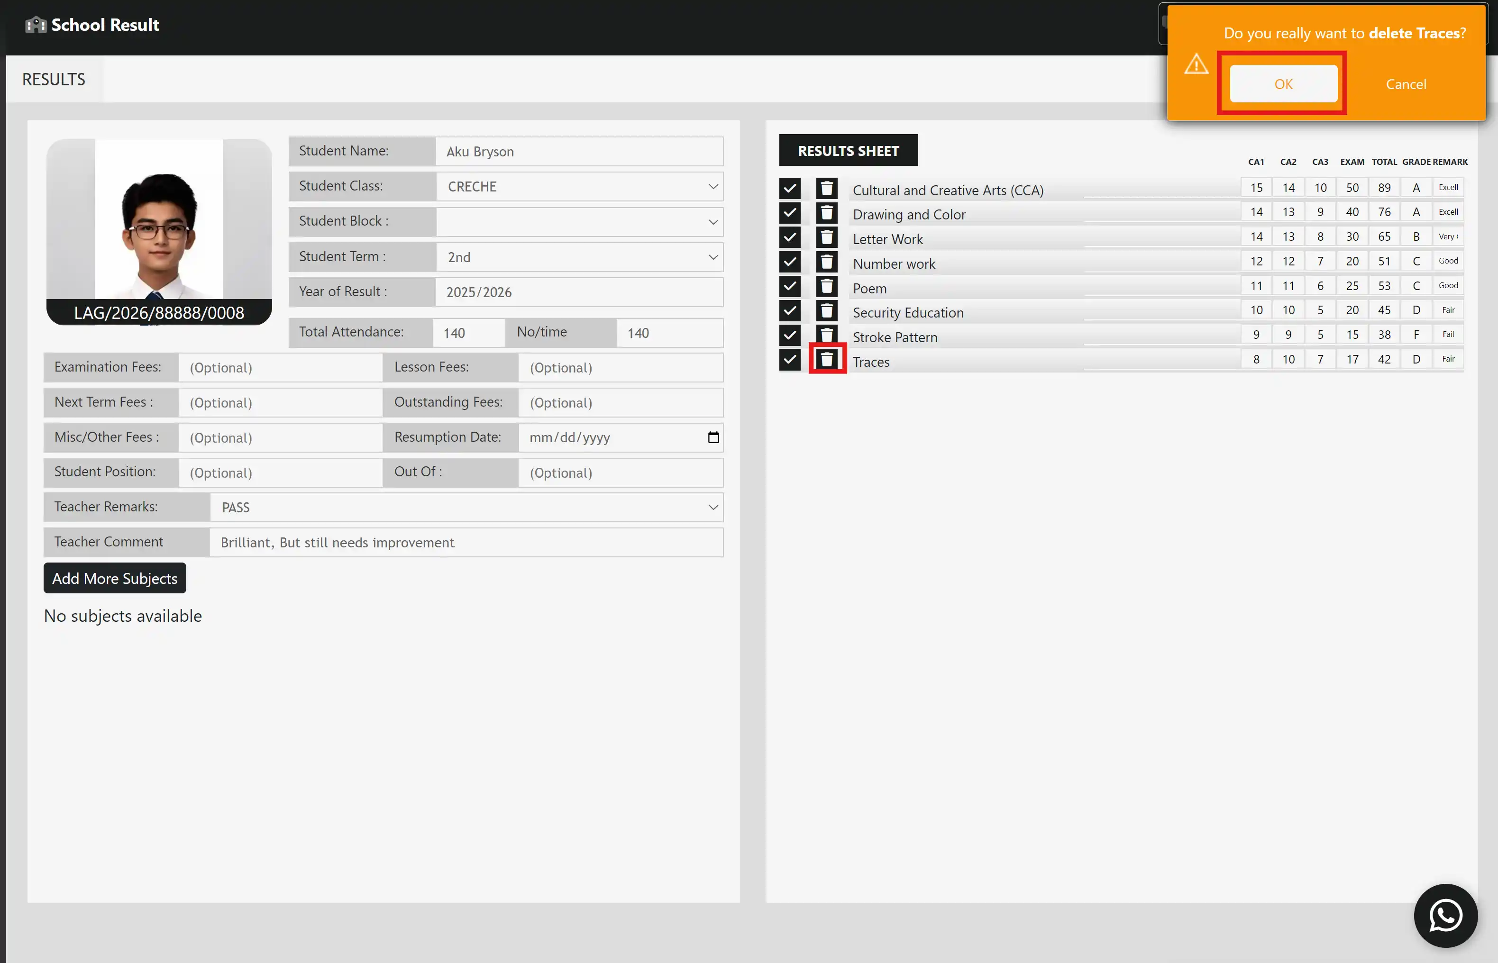The height and width of the screenshot is (963, 1498).
Task: Click the Add More Subjects button
Action: [x=114, y=578]
